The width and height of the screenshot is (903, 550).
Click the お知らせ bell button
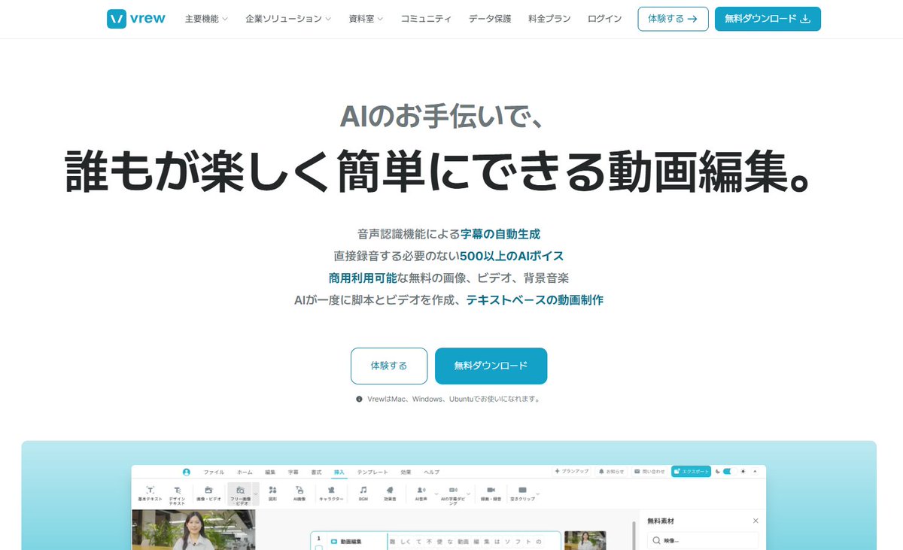pos(613,471)
